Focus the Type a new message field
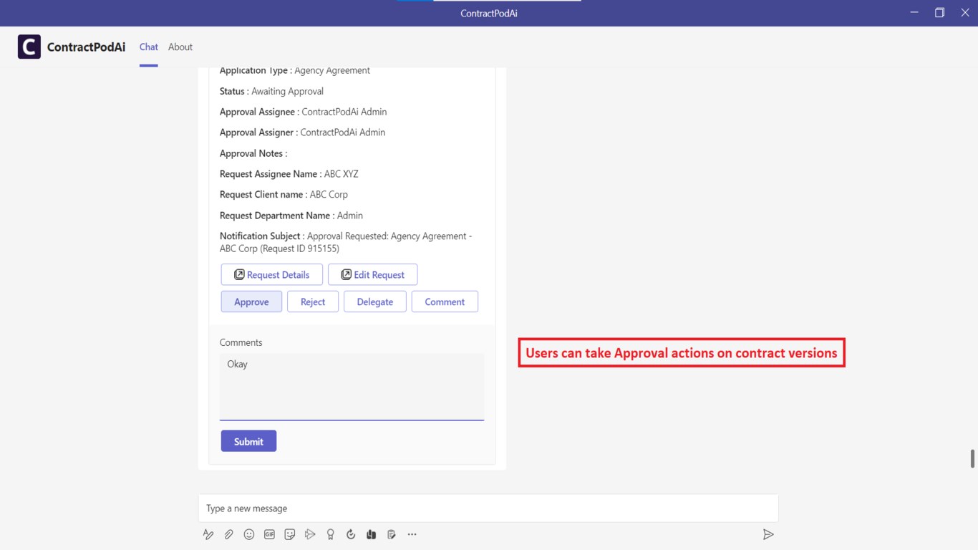 click(488, 508)
